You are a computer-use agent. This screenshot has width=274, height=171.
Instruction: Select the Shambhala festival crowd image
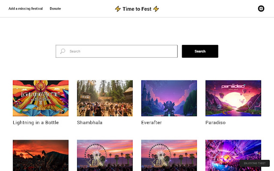click(x=105, y=98)
